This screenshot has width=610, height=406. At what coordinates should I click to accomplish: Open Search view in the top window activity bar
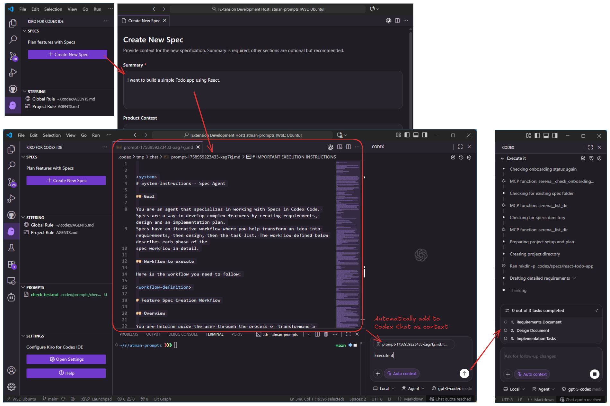tap(13, 40)
